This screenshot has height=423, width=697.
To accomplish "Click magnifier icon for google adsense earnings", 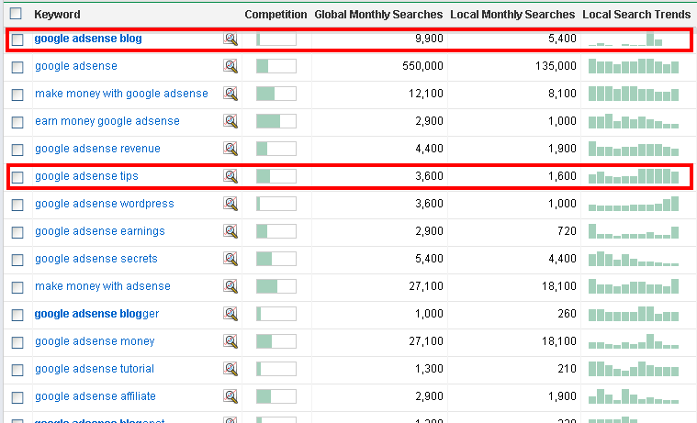I will click(230, 231).
